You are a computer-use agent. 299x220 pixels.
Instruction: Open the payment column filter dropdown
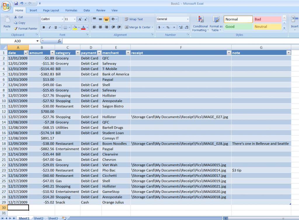[x=99, y=53]
